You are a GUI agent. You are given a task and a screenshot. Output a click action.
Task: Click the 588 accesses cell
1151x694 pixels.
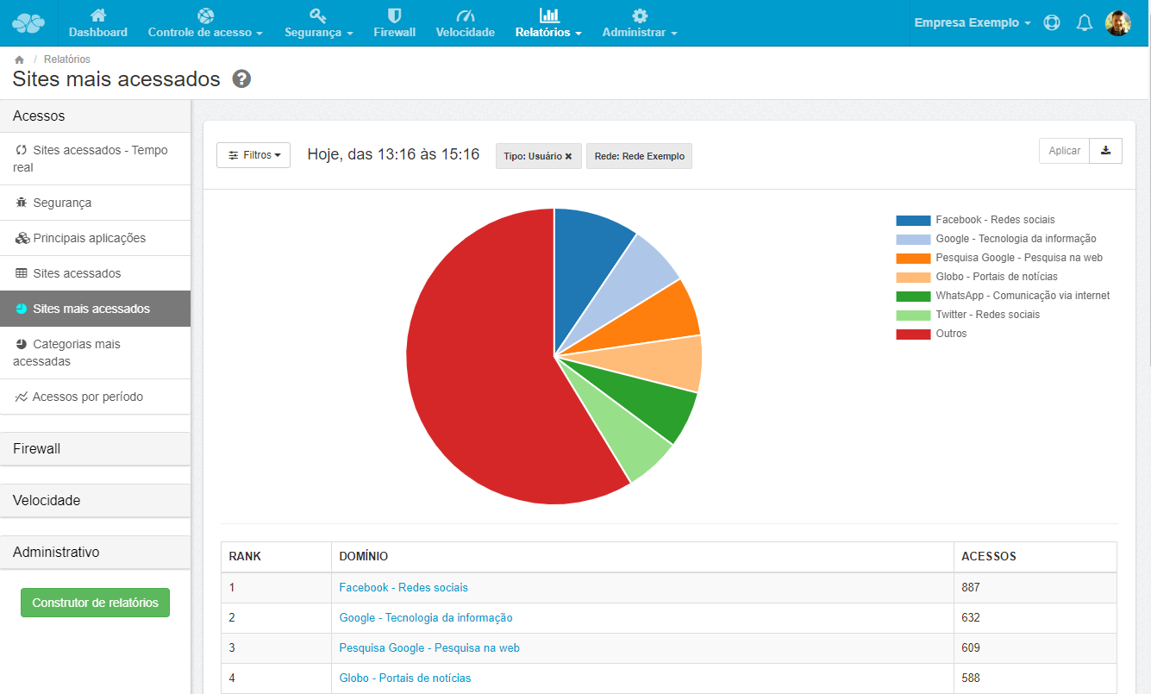(1035, 678)
